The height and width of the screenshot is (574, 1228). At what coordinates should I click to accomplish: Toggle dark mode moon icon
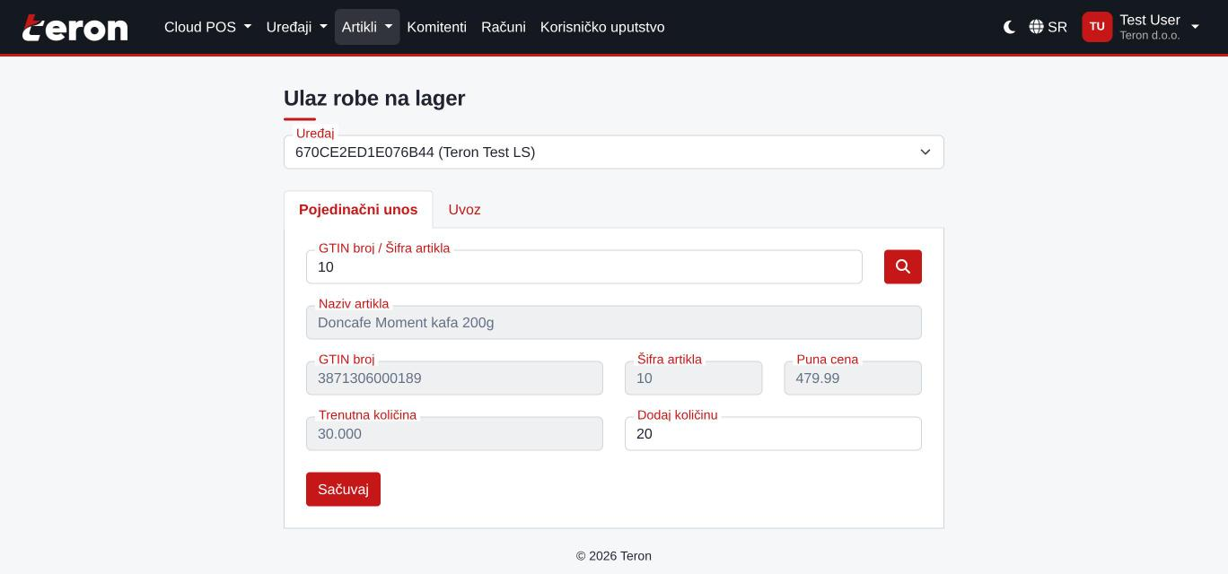tap(1009, 27)
